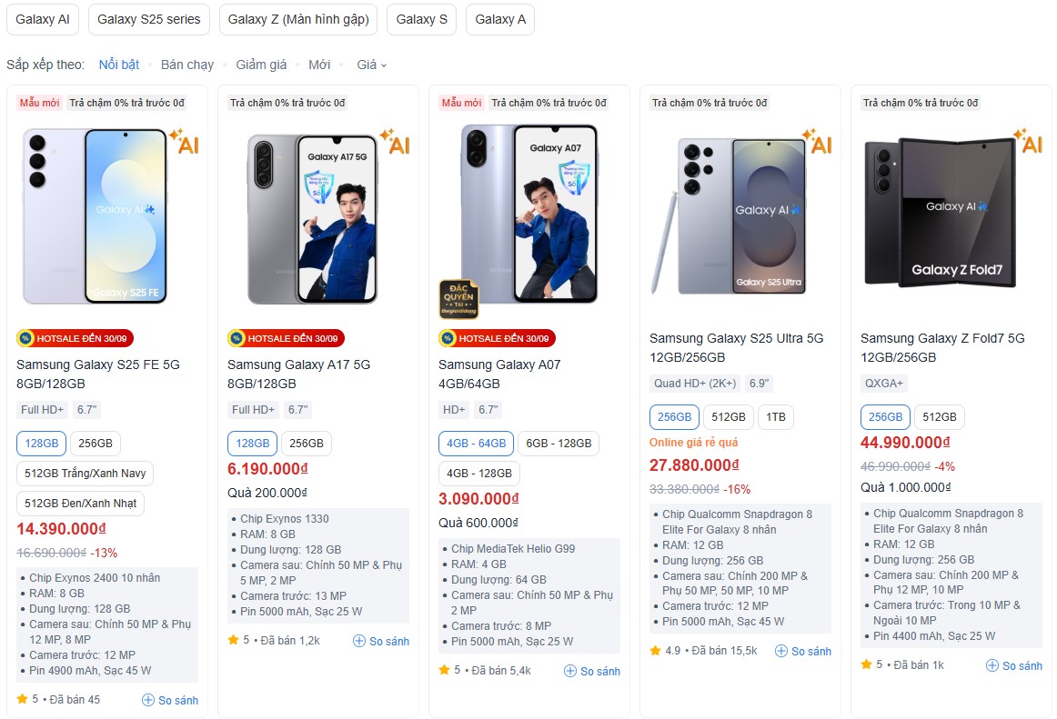
Task: Select 1TB storage for Galaxy S25 Ultra
Action: 775,417
